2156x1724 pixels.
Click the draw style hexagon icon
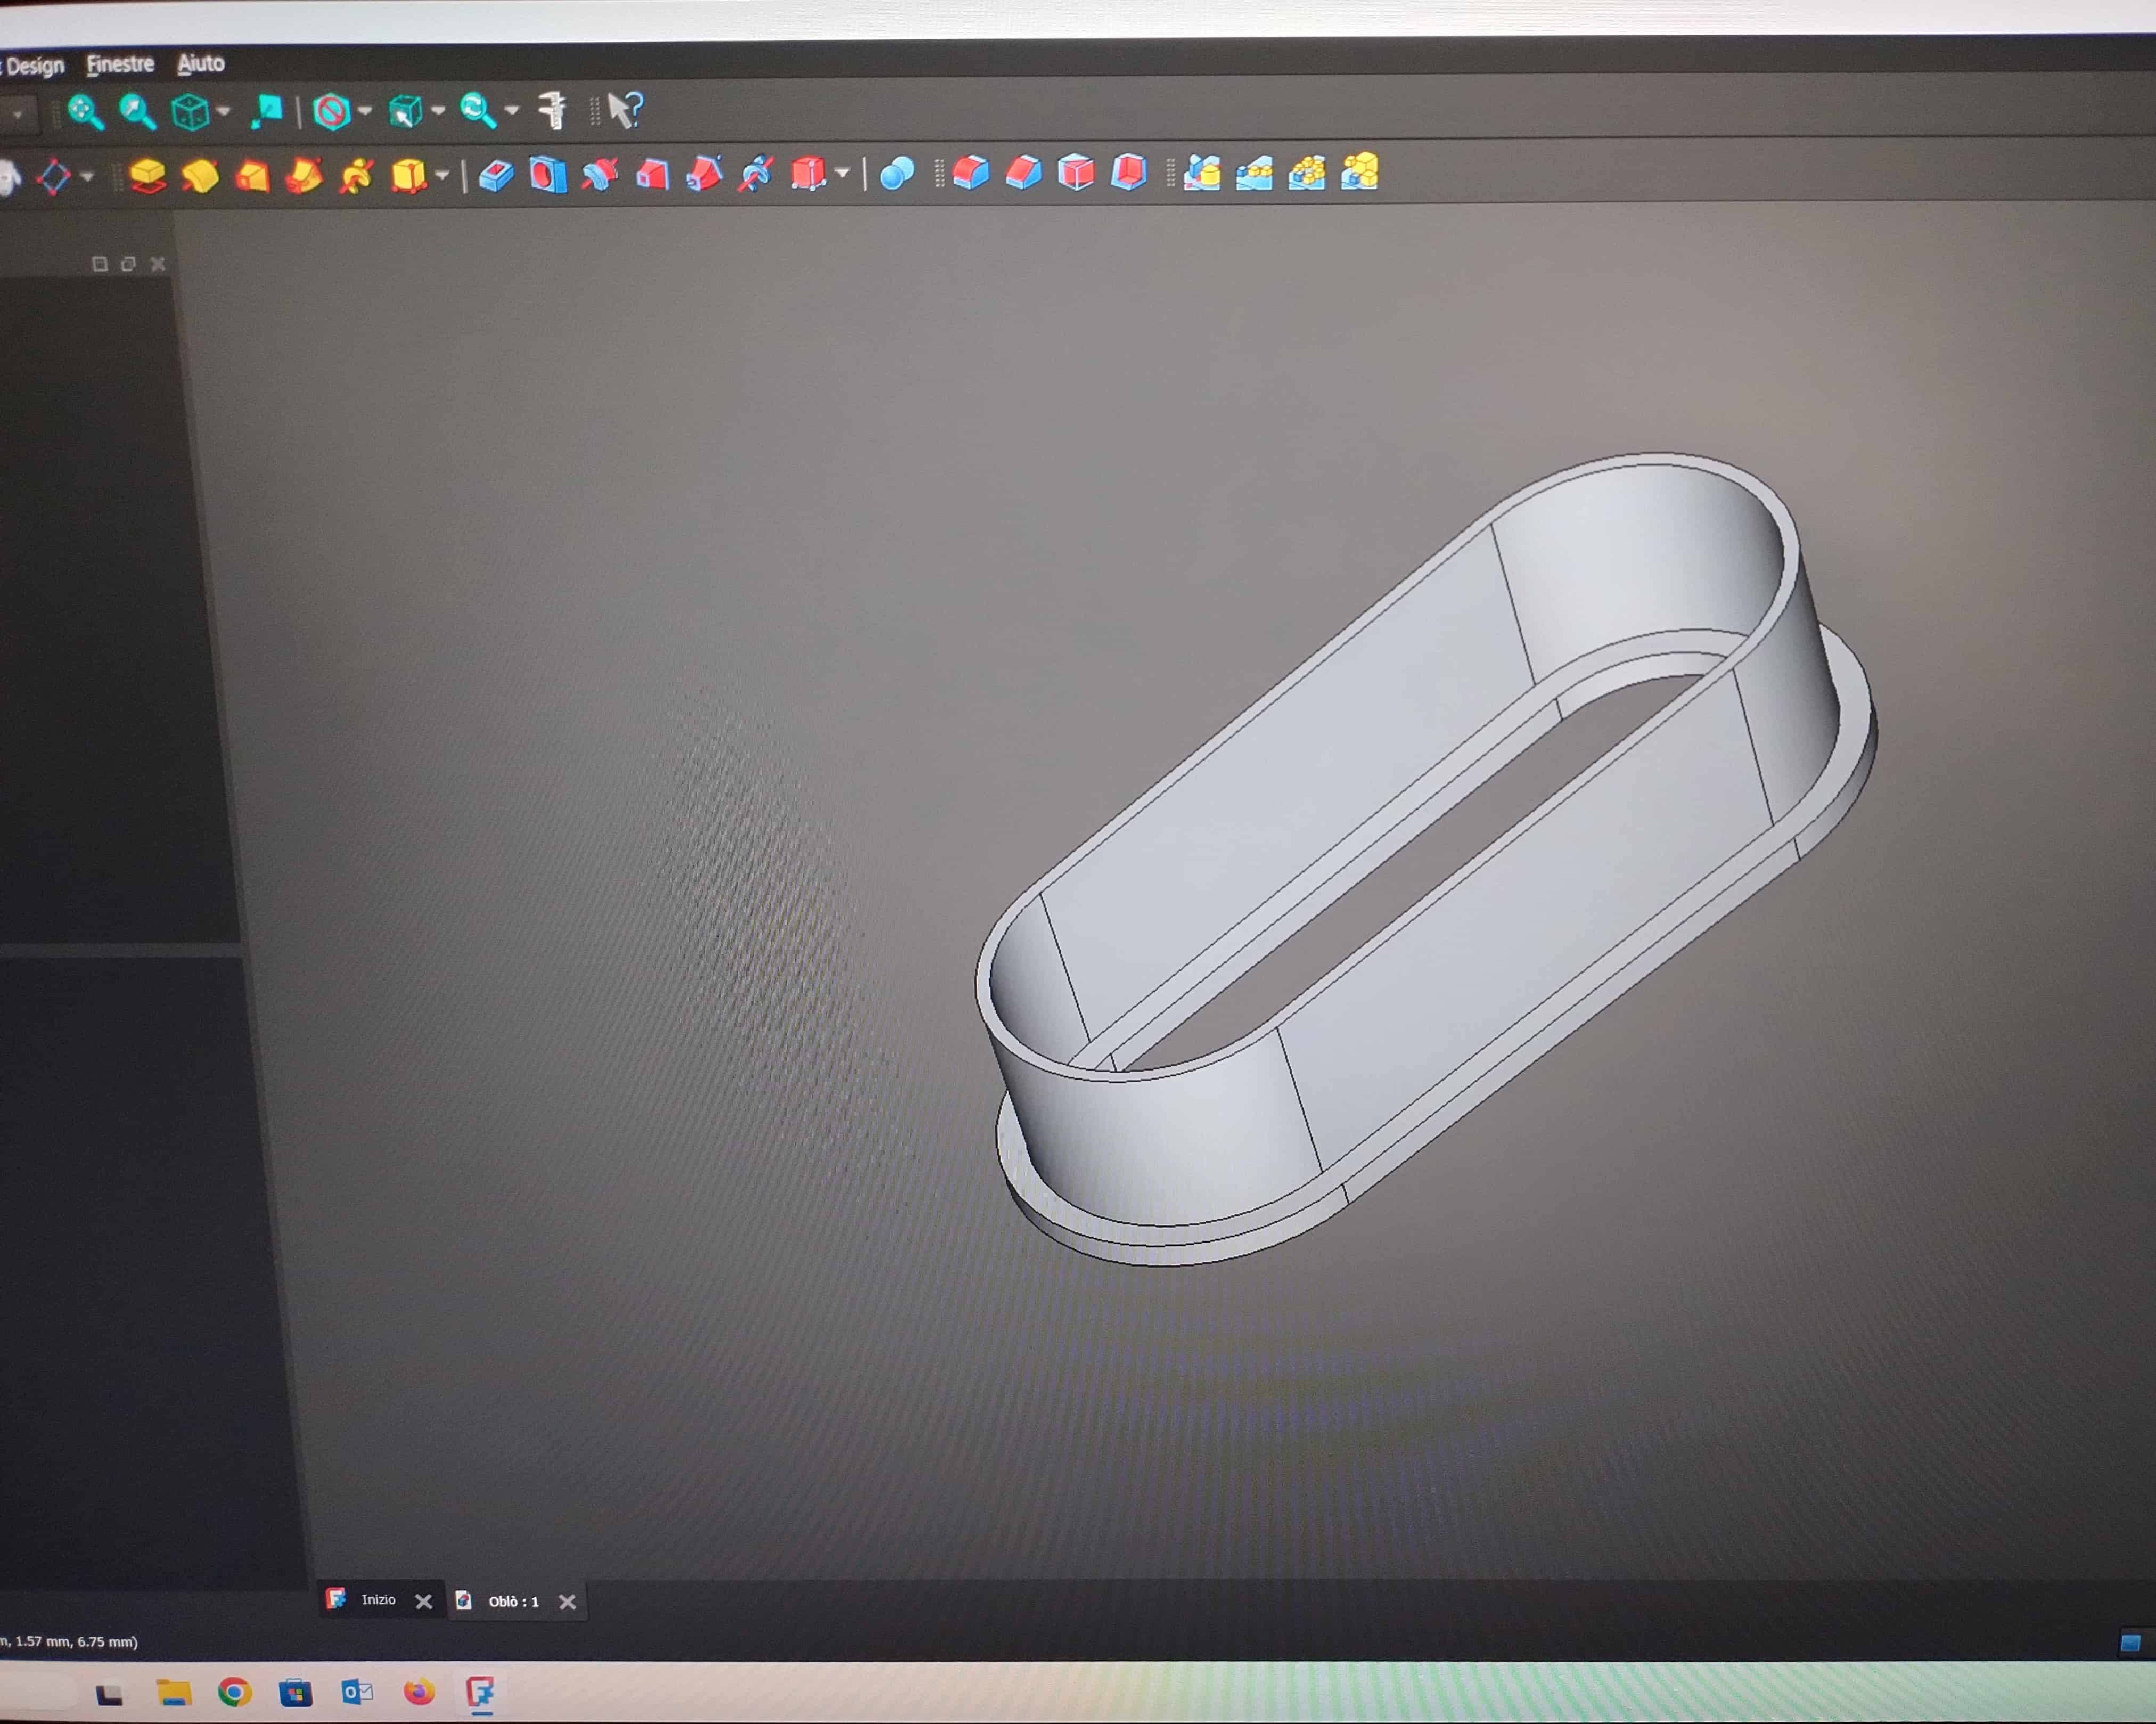331,111
